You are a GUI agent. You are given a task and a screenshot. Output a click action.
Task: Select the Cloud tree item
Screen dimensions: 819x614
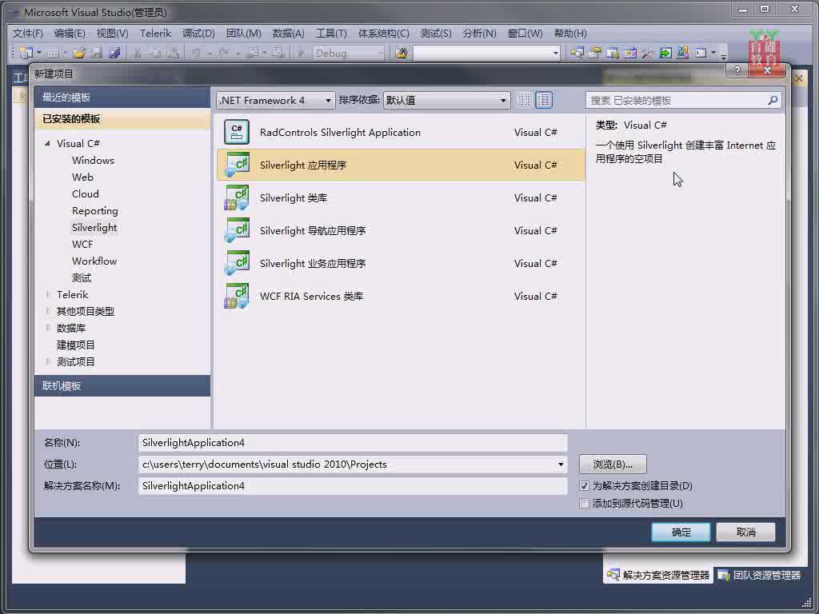point(85,193)
